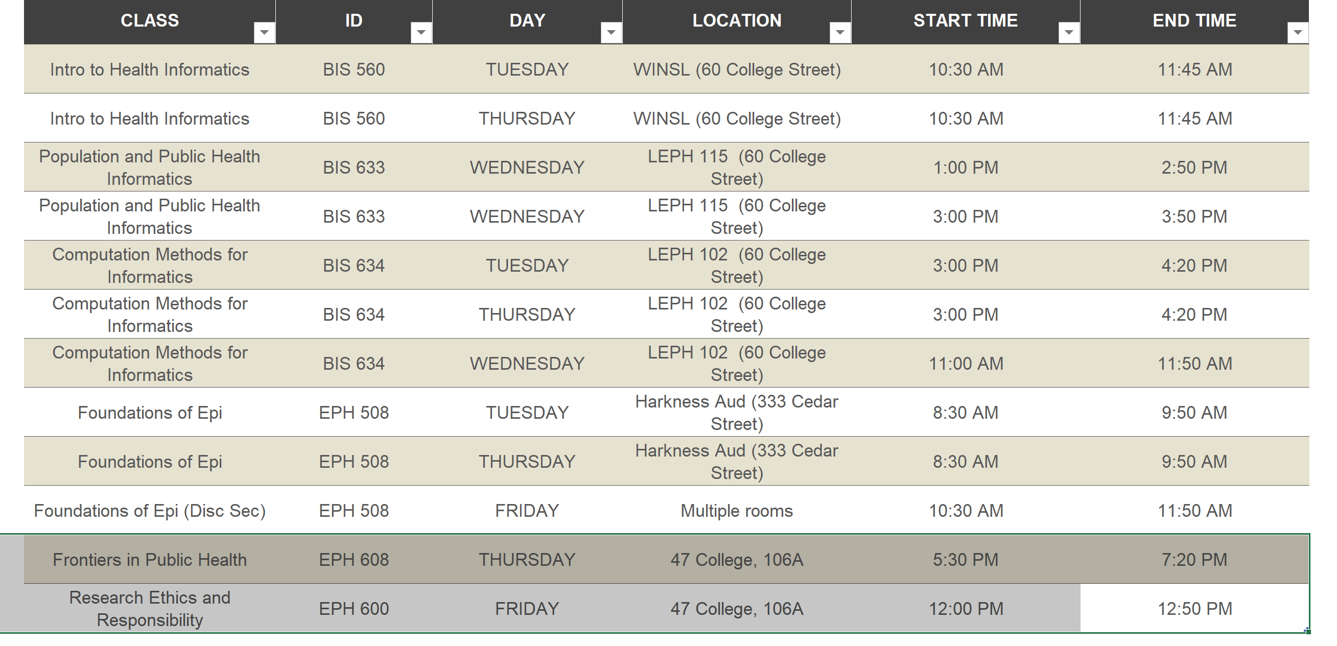Select the CLASS header cell
This screenshot has height=646, width=1337.
point(150,22)
